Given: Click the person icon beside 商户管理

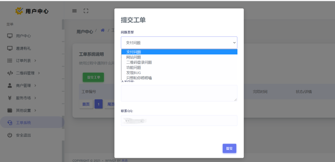Looking at the screenshot, I should point(10,85).
